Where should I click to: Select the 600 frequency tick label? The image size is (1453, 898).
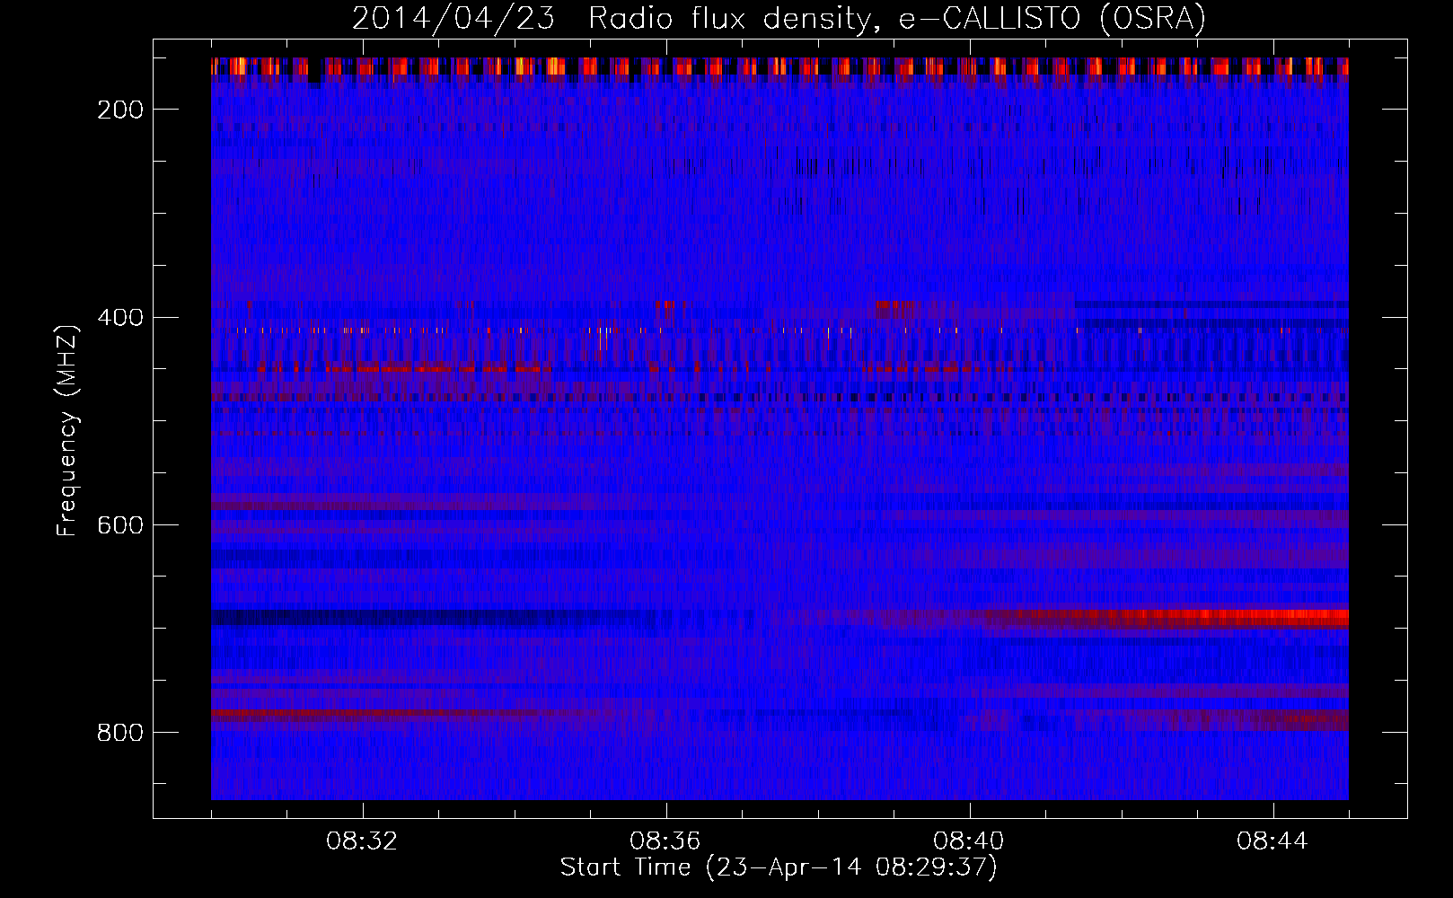click(x=120, y=524)
